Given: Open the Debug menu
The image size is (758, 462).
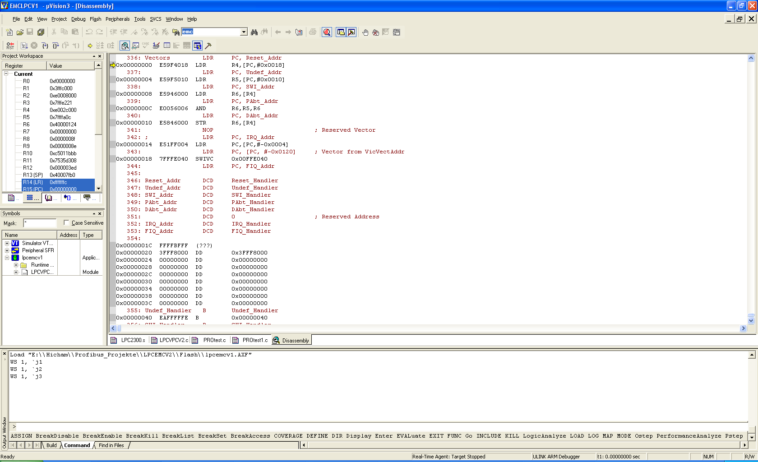Looking at the screenshot, I should (x=78, y=19).
